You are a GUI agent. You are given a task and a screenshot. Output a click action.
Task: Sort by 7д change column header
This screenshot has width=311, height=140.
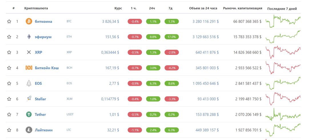pos(170,8)
